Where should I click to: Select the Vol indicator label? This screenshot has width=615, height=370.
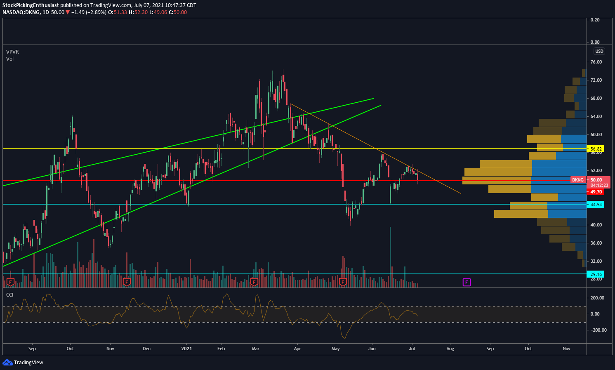10,59
